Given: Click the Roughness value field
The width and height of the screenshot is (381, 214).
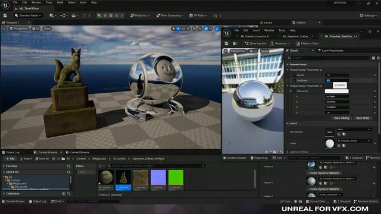Looking at the screenshot, I should 337,81.
